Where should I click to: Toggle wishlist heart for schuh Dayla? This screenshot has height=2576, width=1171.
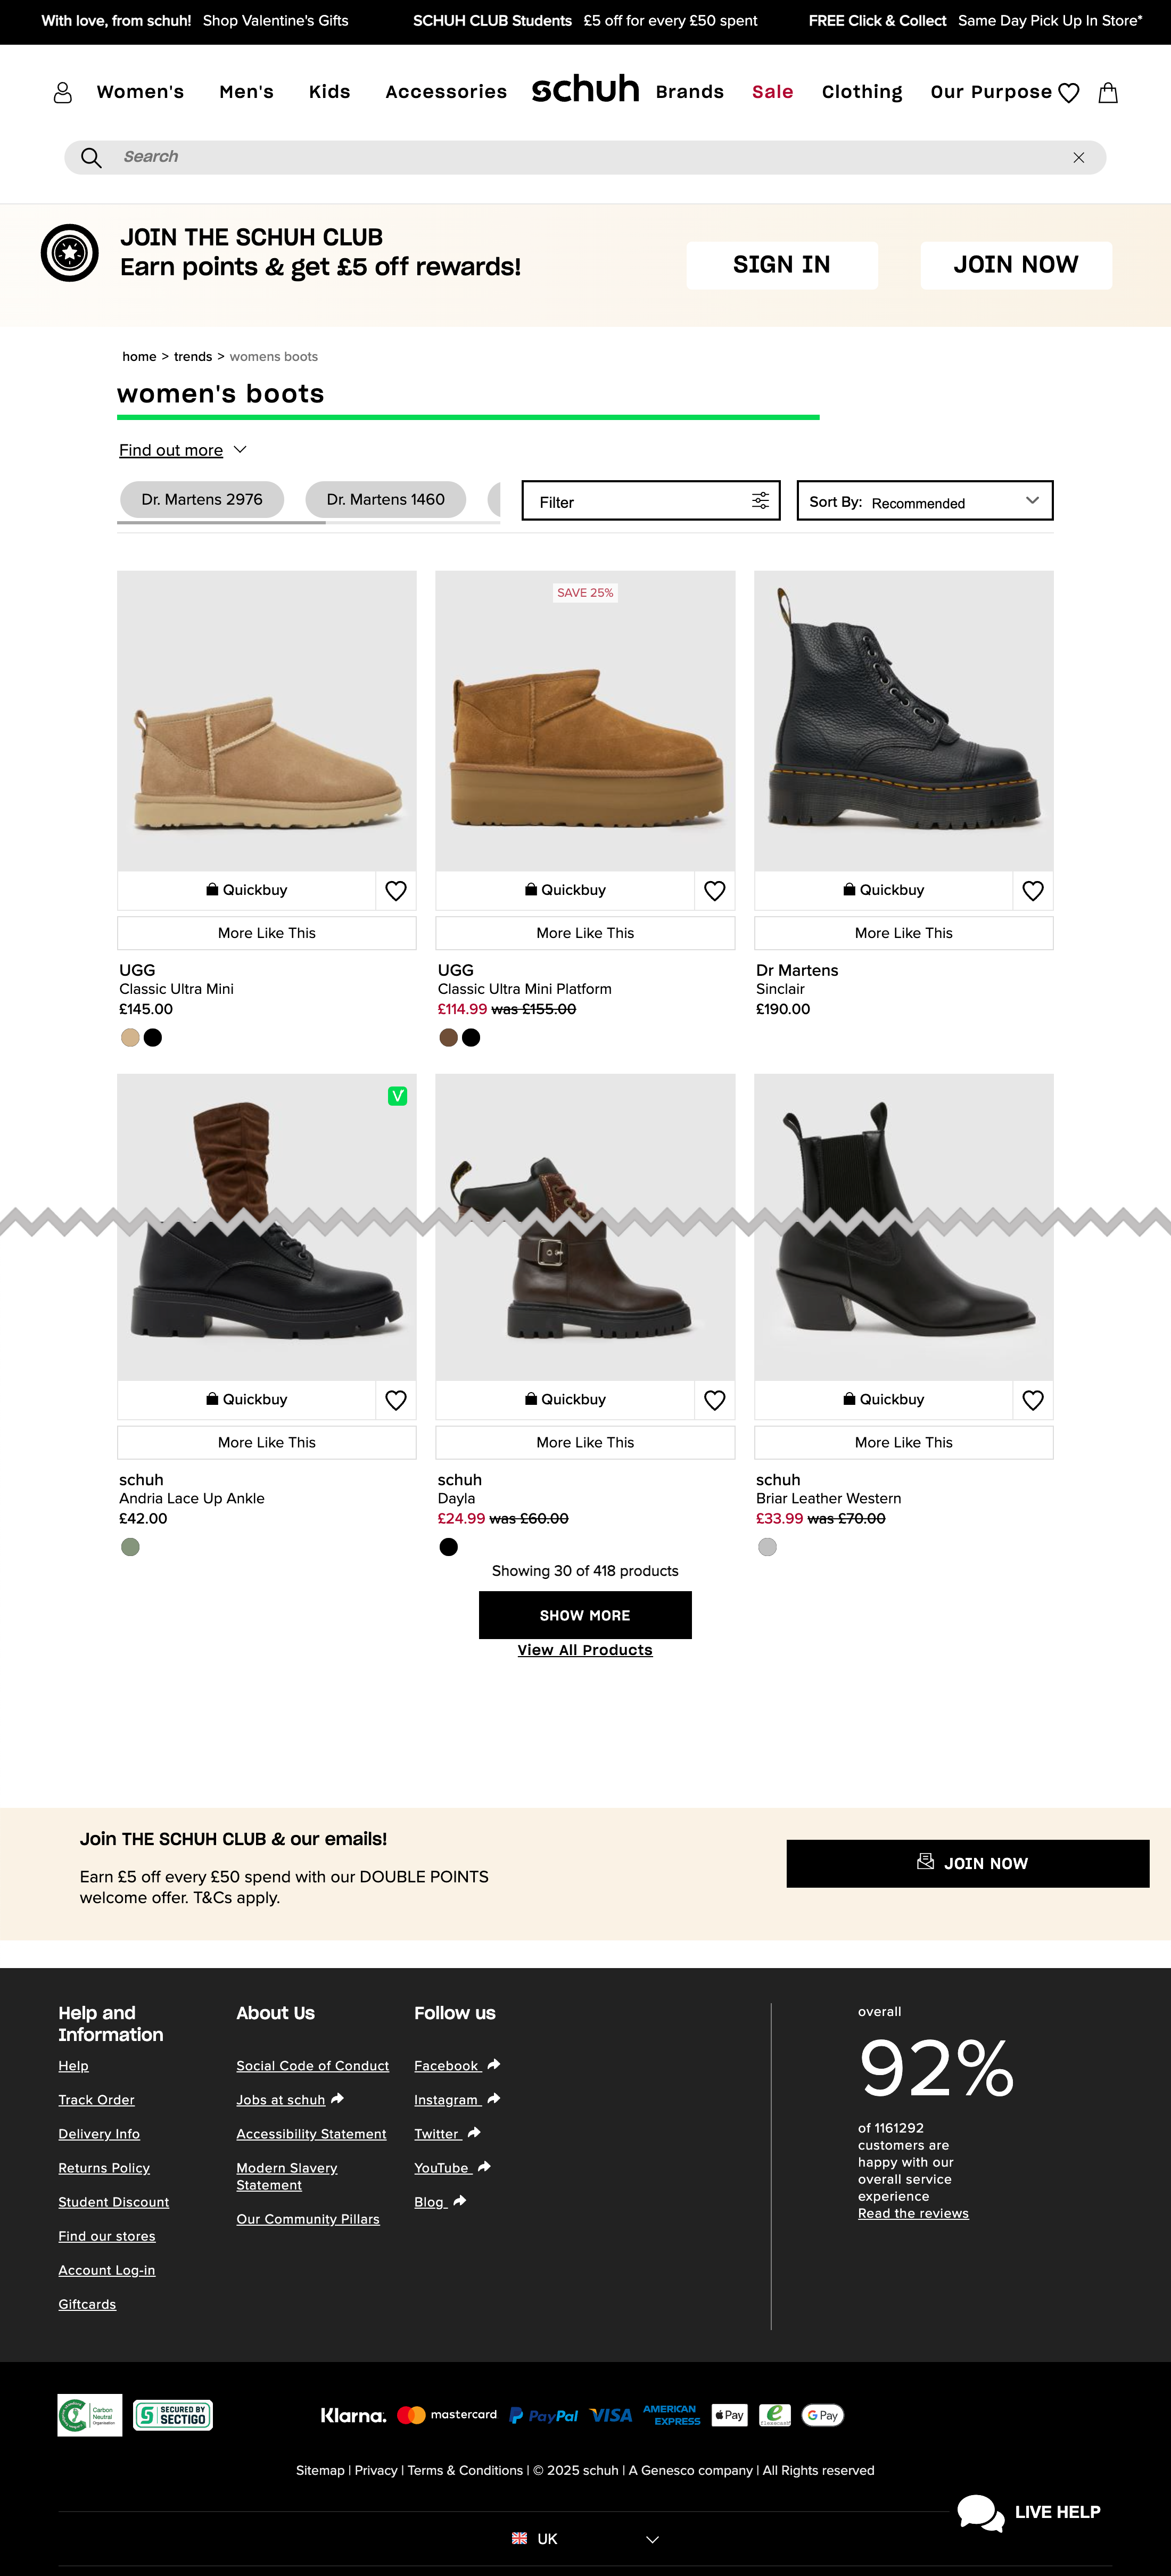tap(714, 1400)
